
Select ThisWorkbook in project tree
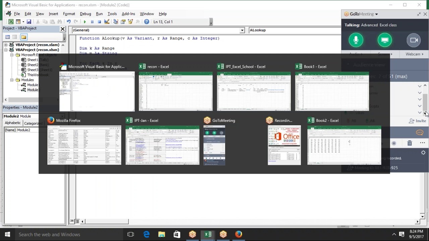point(35,75)
